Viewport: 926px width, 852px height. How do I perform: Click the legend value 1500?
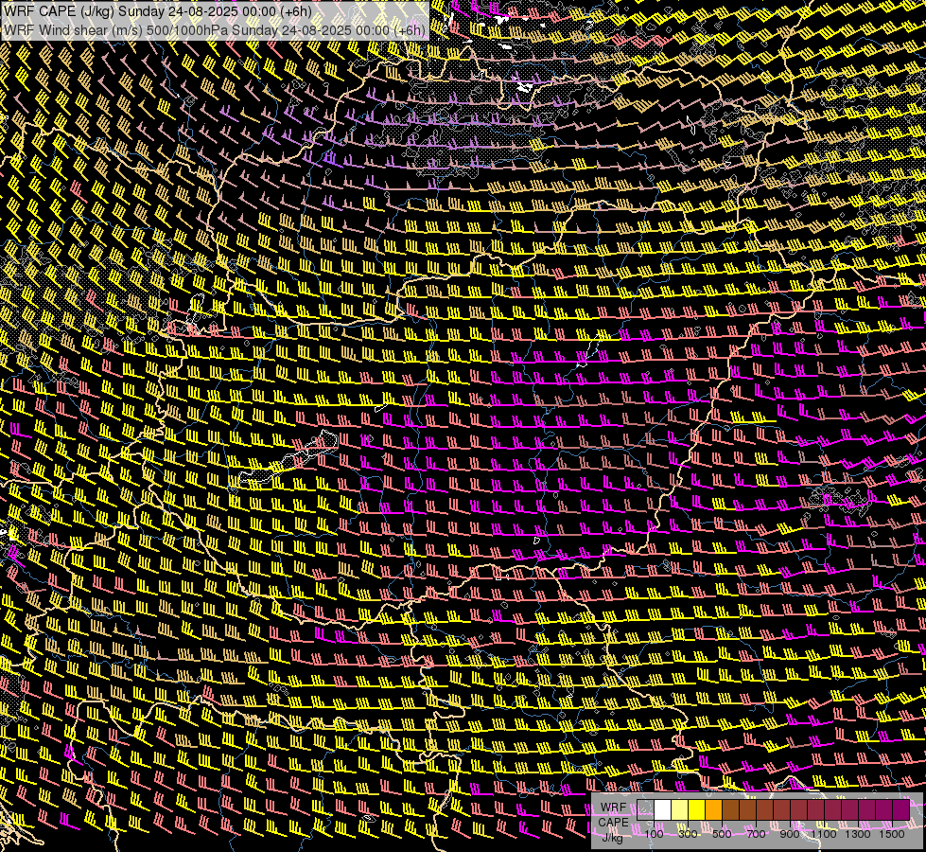[x=892, y=834]
